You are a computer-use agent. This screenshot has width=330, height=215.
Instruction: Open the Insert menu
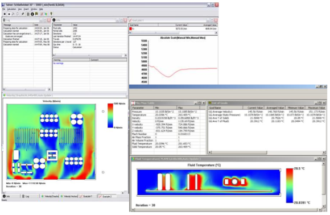(x=26, y=9)
